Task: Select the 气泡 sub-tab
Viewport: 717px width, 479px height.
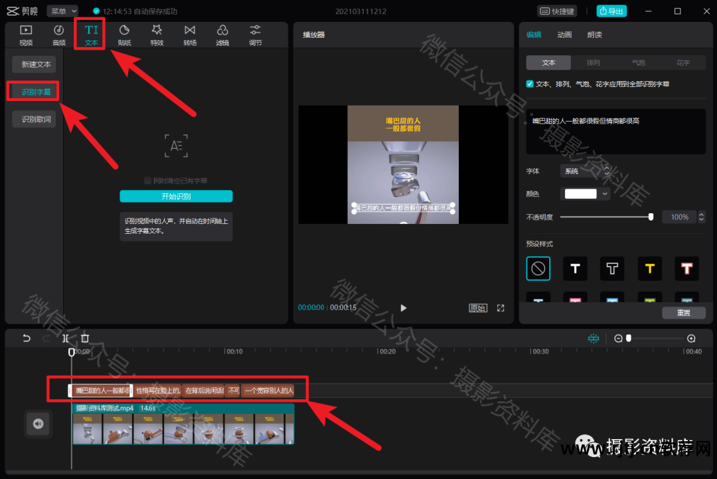Action: tap(638, 62)
